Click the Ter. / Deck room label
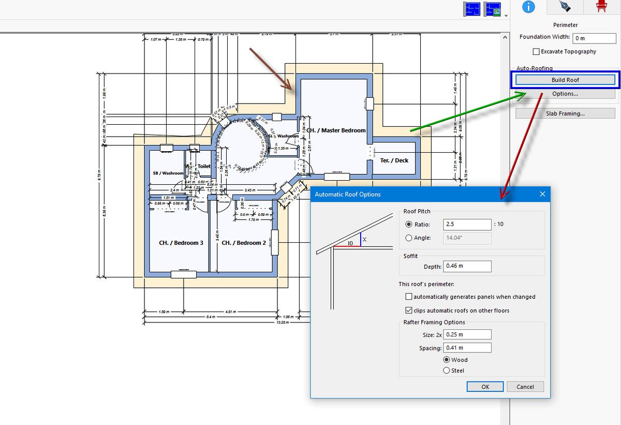 [x=394, y=160]
